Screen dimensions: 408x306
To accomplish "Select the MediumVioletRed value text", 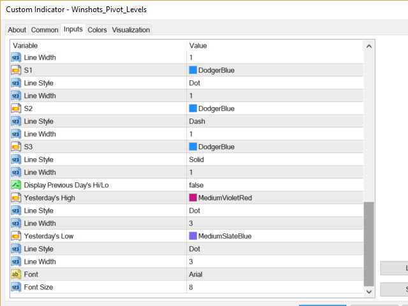I will pyautogui.click(x=225, y=198).
